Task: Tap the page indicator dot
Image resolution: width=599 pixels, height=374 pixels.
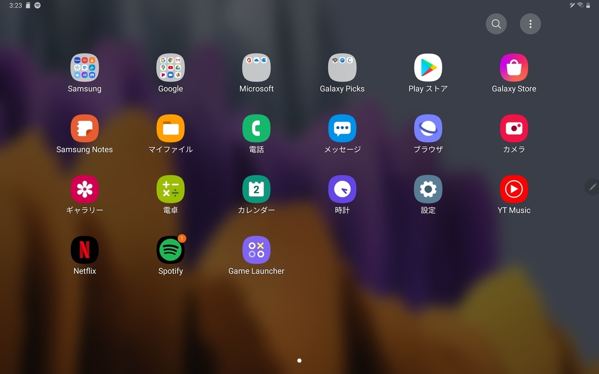Action: (299, 361)
